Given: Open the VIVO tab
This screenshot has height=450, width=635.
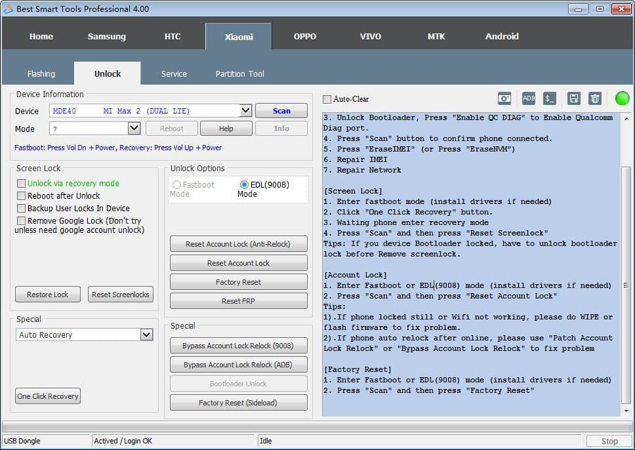Looking at the screenshot, I should [371, 37].
